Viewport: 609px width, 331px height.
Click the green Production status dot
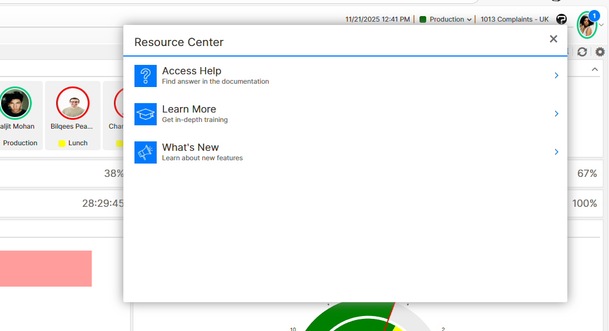pos(422,19)
